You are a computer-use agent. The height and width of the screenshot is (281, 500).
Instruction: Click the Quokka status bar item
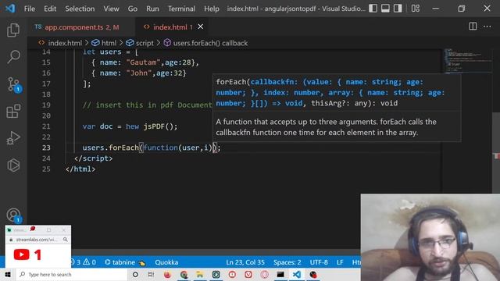pos(166,262)
